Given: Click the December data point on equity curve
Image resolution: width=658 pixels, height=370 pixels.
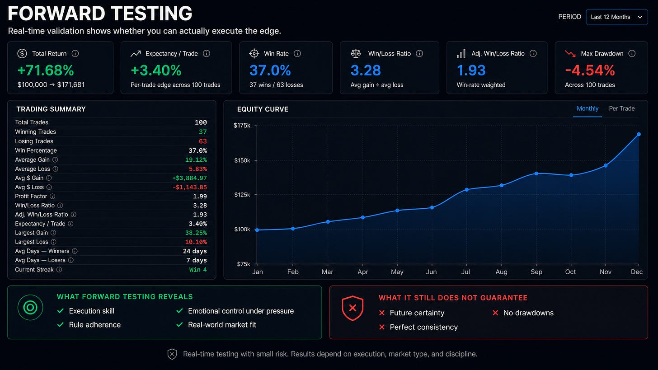Looking at the screenshot, I should pyautogui.click(x=639, y=134).
